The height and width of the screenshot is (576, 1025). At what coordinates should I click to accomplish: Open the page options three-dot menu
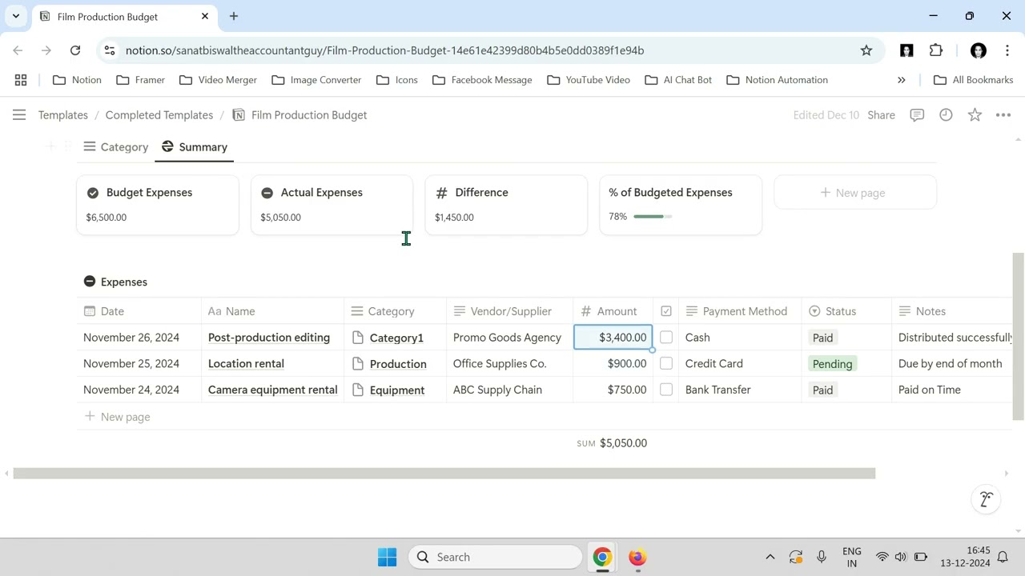[1003, 115]
